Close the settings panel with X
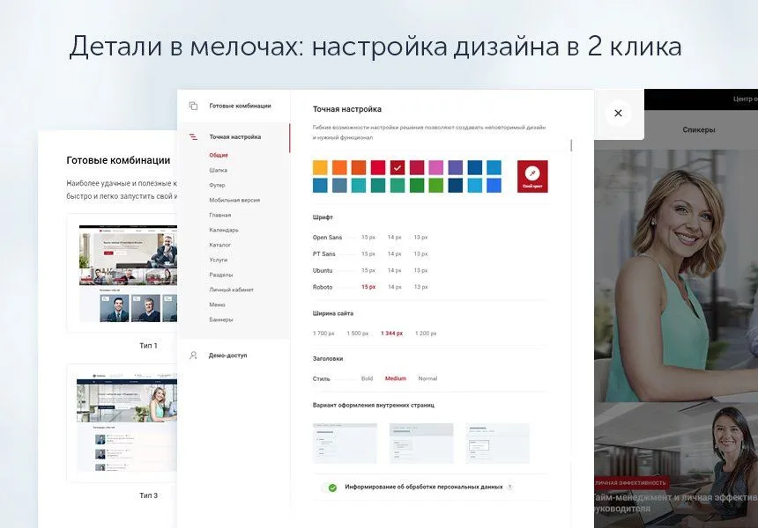The height and width of the screenshot is (528, 758). pyautogui.click(x=618, y=113)
